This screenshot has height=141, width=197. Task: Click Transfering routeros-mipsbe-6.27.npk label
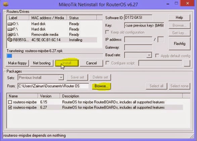click(x=35, y=51)
